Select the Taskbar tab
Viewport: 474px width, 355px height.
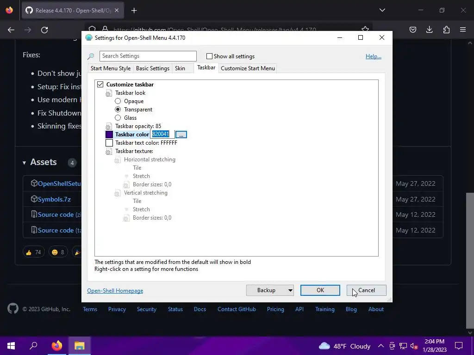(x=206, y=67)
